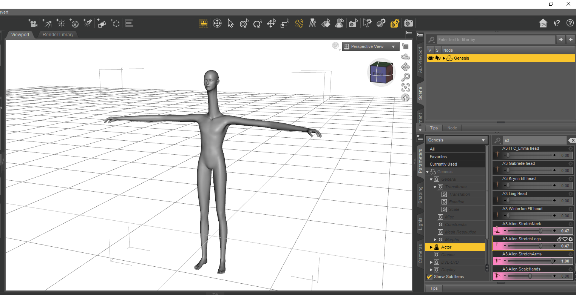Click the A3 Alien StretchNeck slider handle
Screen dimensions: 576x295
540,230
